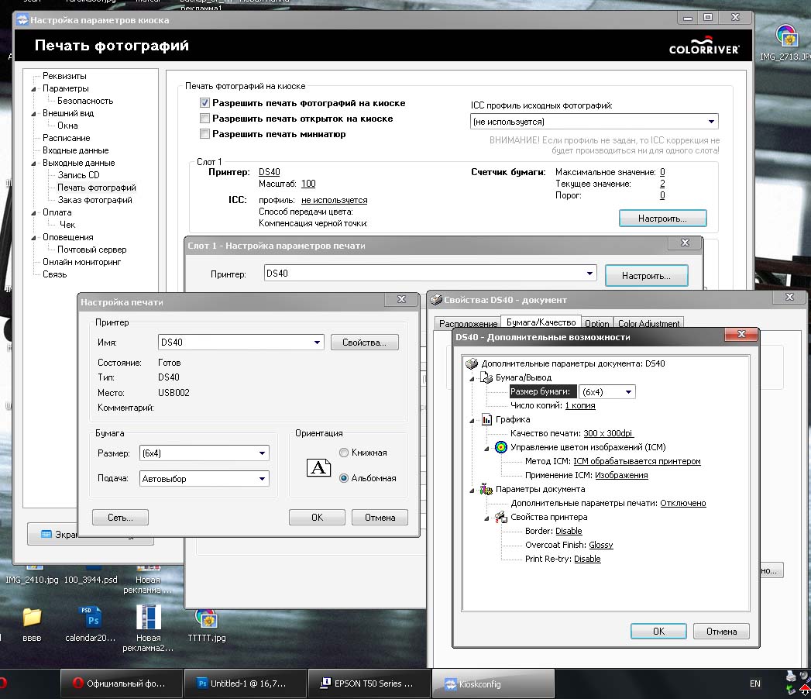Open the yellow folder on desktop
811x699 pixels.
pos(32,618)
